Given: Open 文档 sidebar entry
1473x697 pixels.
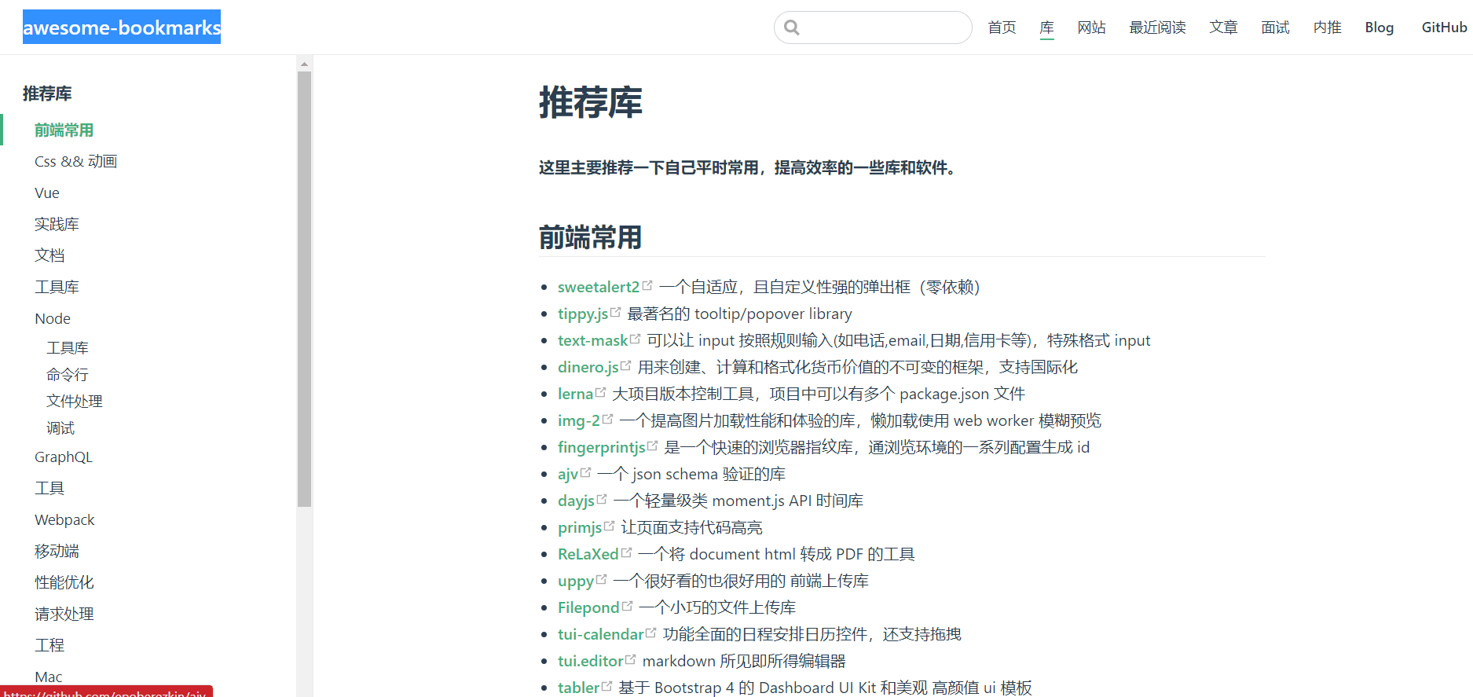Looking at the screenshot, I should [49, 255].
